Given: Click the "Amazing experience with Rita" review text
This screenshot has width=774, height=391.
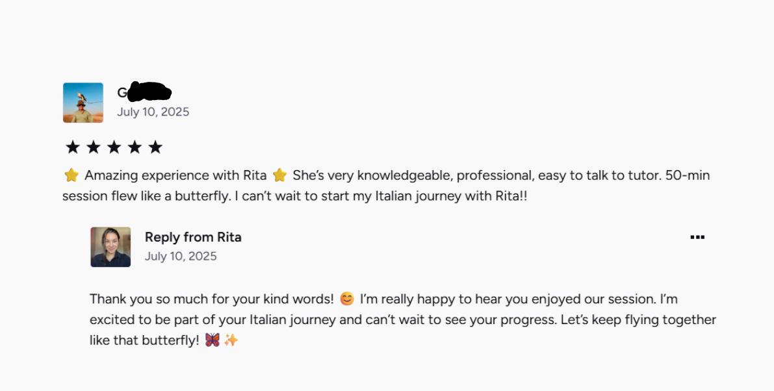Looking at the screenshot, I should tap(175, 175).
